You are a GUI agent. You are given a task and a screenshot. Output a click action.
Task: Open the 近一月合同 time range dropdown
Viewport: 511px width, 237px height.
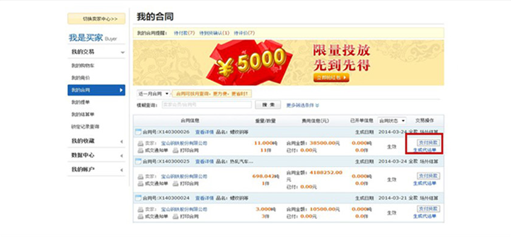point(153,94)
